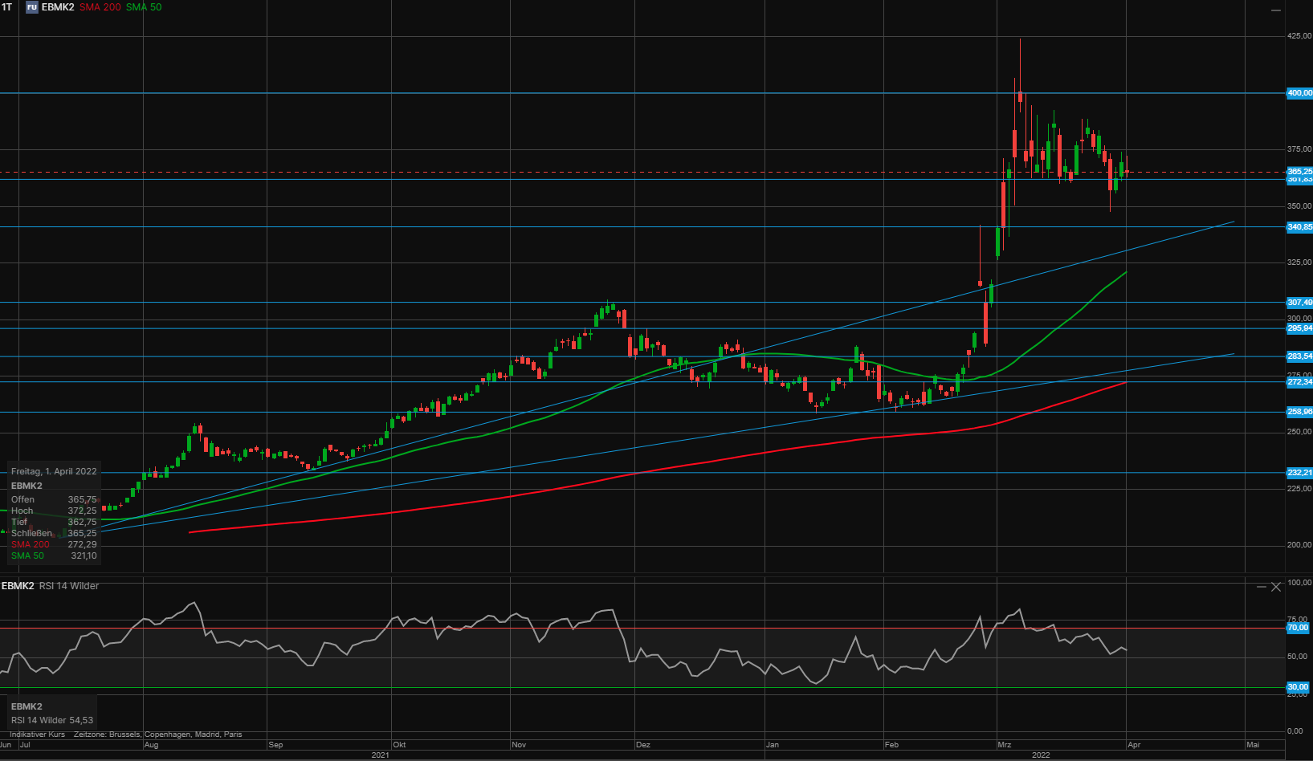Click the 307,49 price level marker
The width and height of the screenshot is (1313, 761).
click(x=1299, y=303)
